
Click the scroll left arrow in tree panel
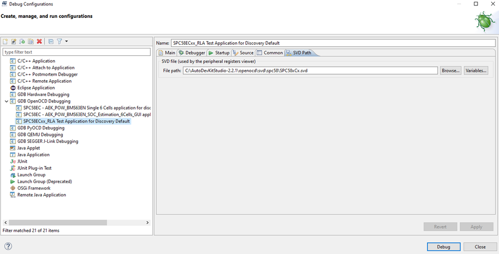pos(5,223)
